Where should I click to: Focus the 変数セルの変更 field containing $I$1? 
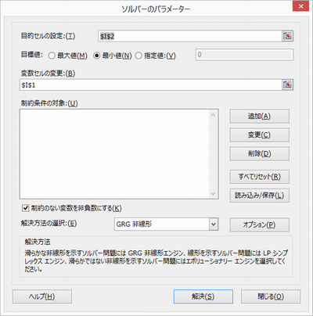point(150,85)
